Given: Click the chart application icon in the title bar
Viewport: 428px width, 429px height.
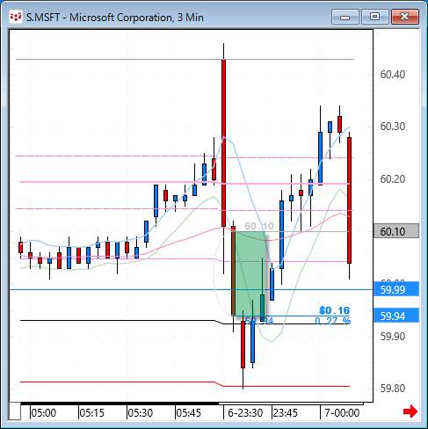Looking at the screenshot, I should point(16,18).
